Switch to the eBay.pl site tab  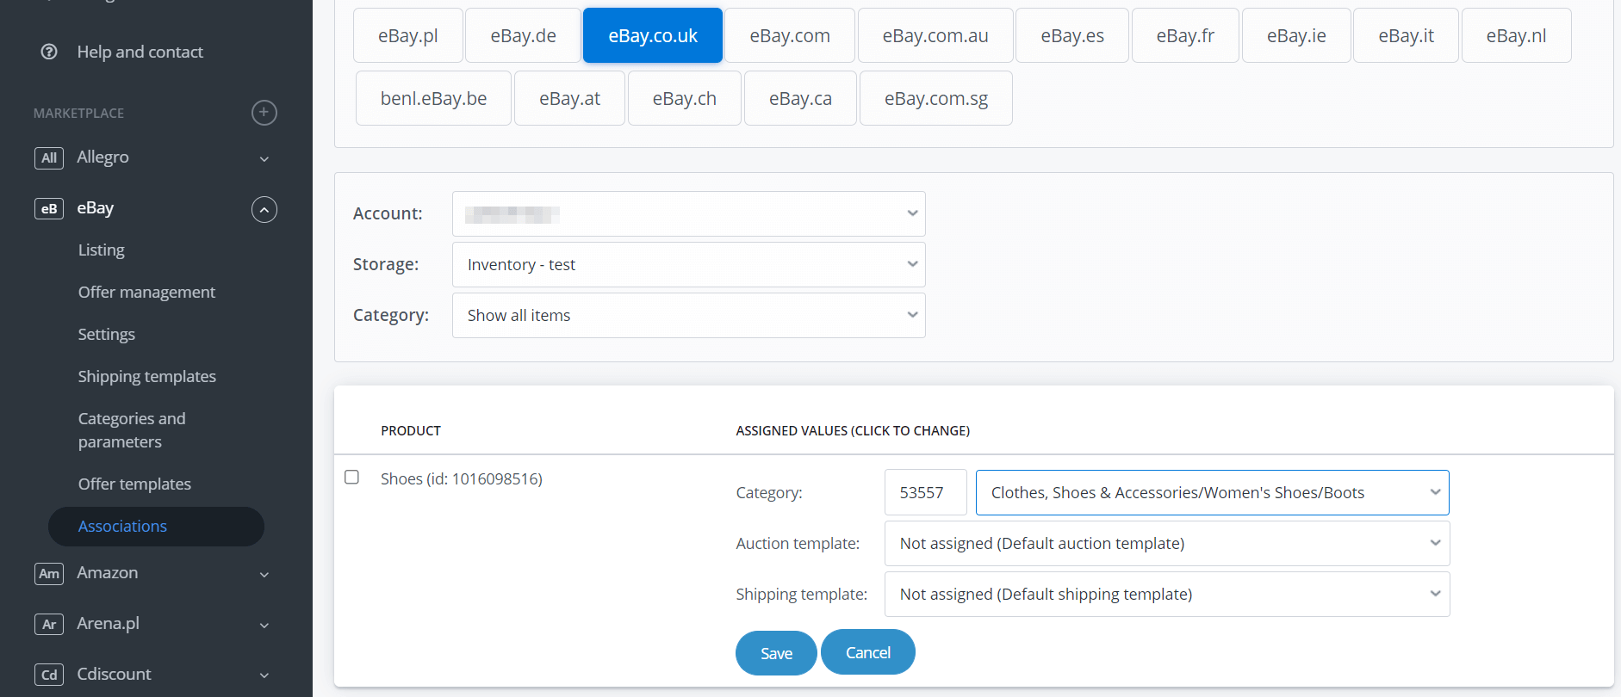click(x=408, y=35)
